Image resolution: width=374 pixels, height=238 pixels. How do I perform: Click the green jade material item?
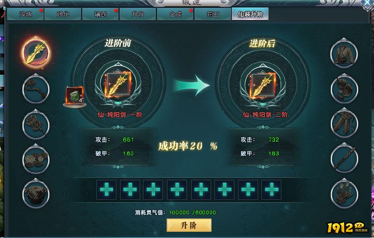point(75,96)
